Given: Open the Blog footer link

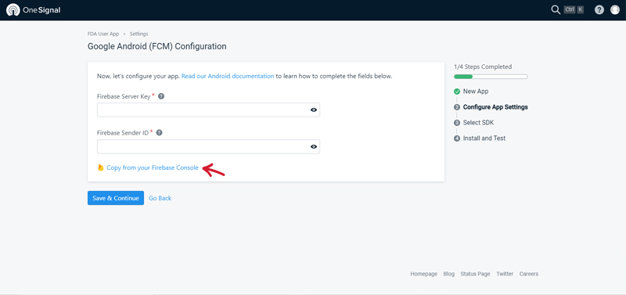Looking at the screenshot, I should click(448, 274).
